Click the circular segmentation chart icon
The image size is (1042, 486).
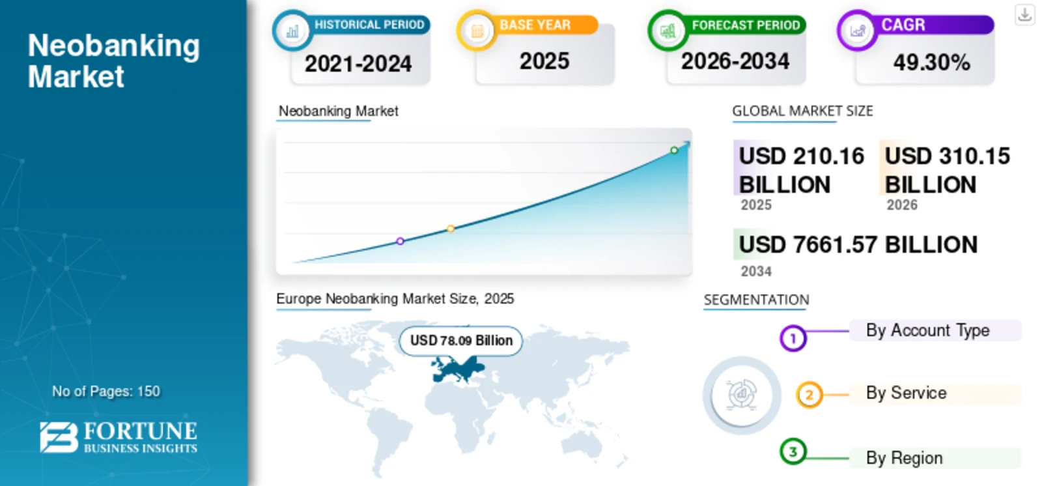(742, 395)
